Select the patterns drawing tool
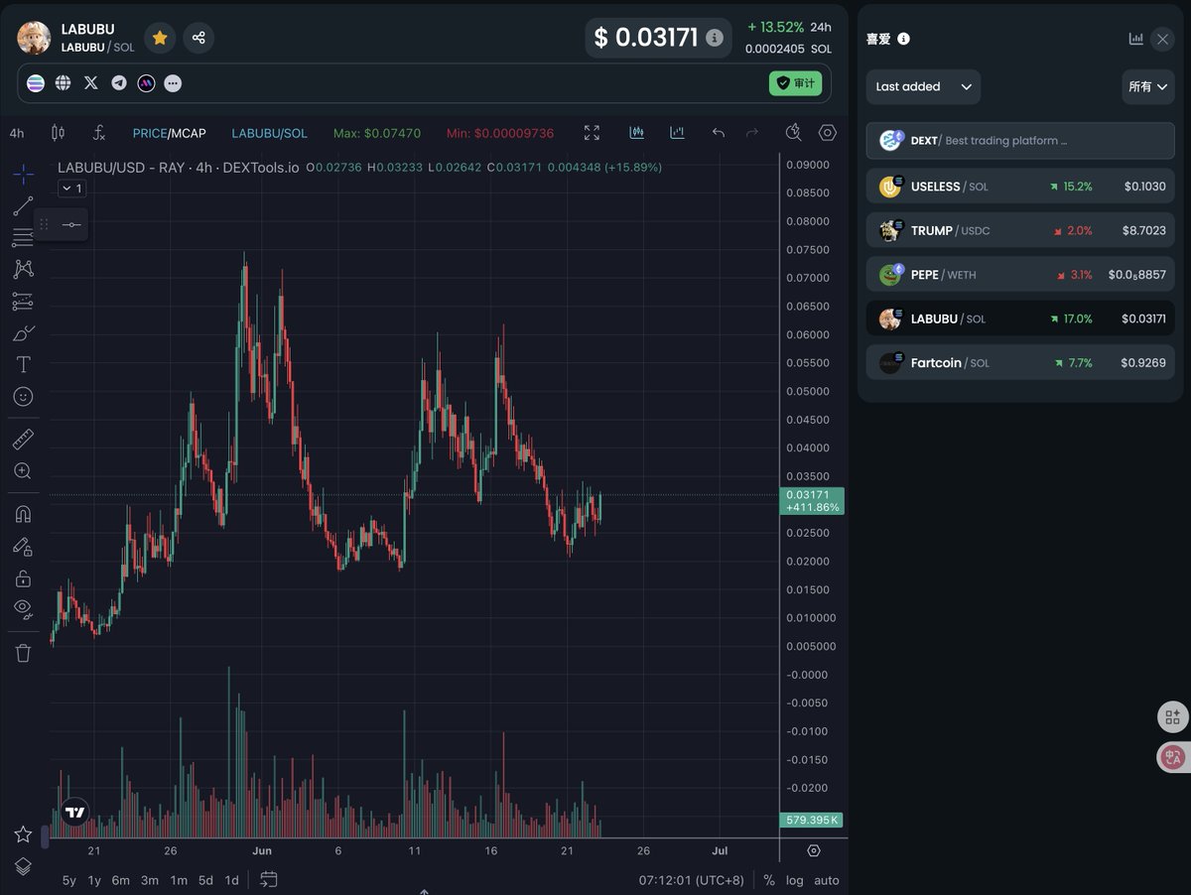The height and width of the screenshot is (895, 1191). (23, 269)
